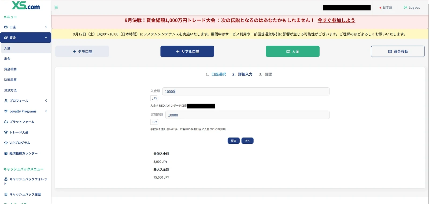
Task: Expand the プロフィール menu chevron
Action: (46, 101)
